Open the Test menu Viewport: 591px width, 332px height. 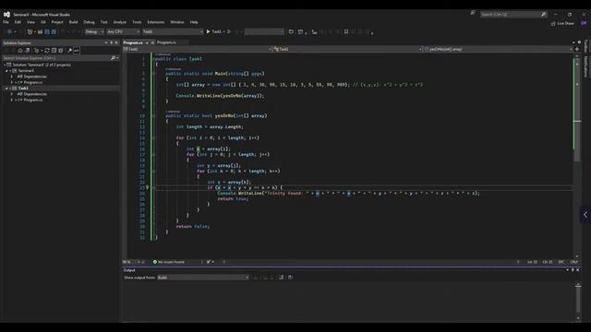pyautogui.click(x=104, y=22)
